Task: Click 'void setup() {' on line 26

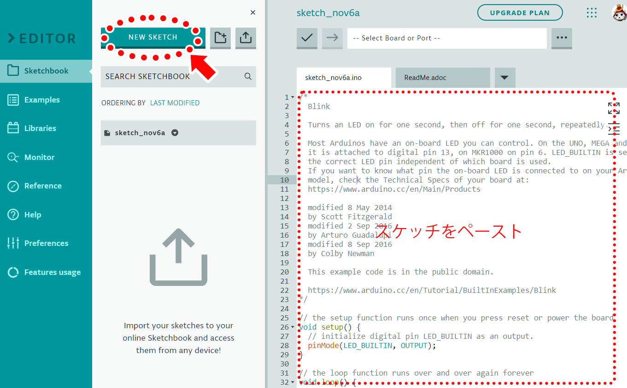Action: [x=330, y=327]
